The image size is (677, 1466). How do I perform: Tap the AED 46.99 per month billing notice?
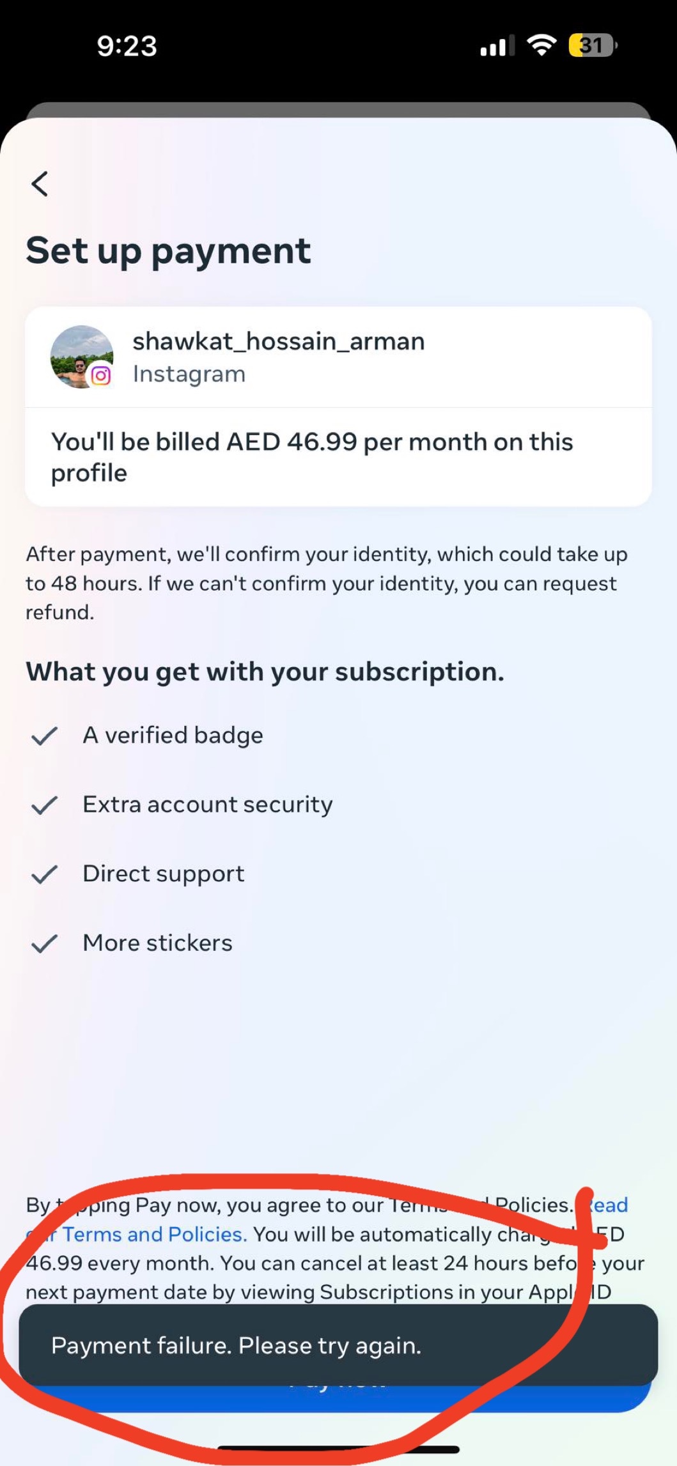312,457
